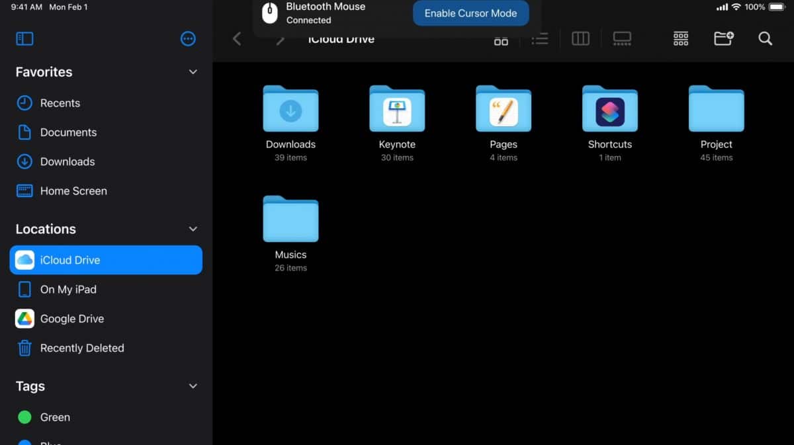794x445 pixels.
Task: Open the Downloads folder thumbnail
Action: tap(290, 109)
